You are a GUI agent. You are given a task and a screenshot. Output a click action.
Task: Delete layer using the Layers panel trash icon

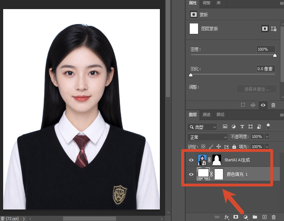tap(273, 217)
